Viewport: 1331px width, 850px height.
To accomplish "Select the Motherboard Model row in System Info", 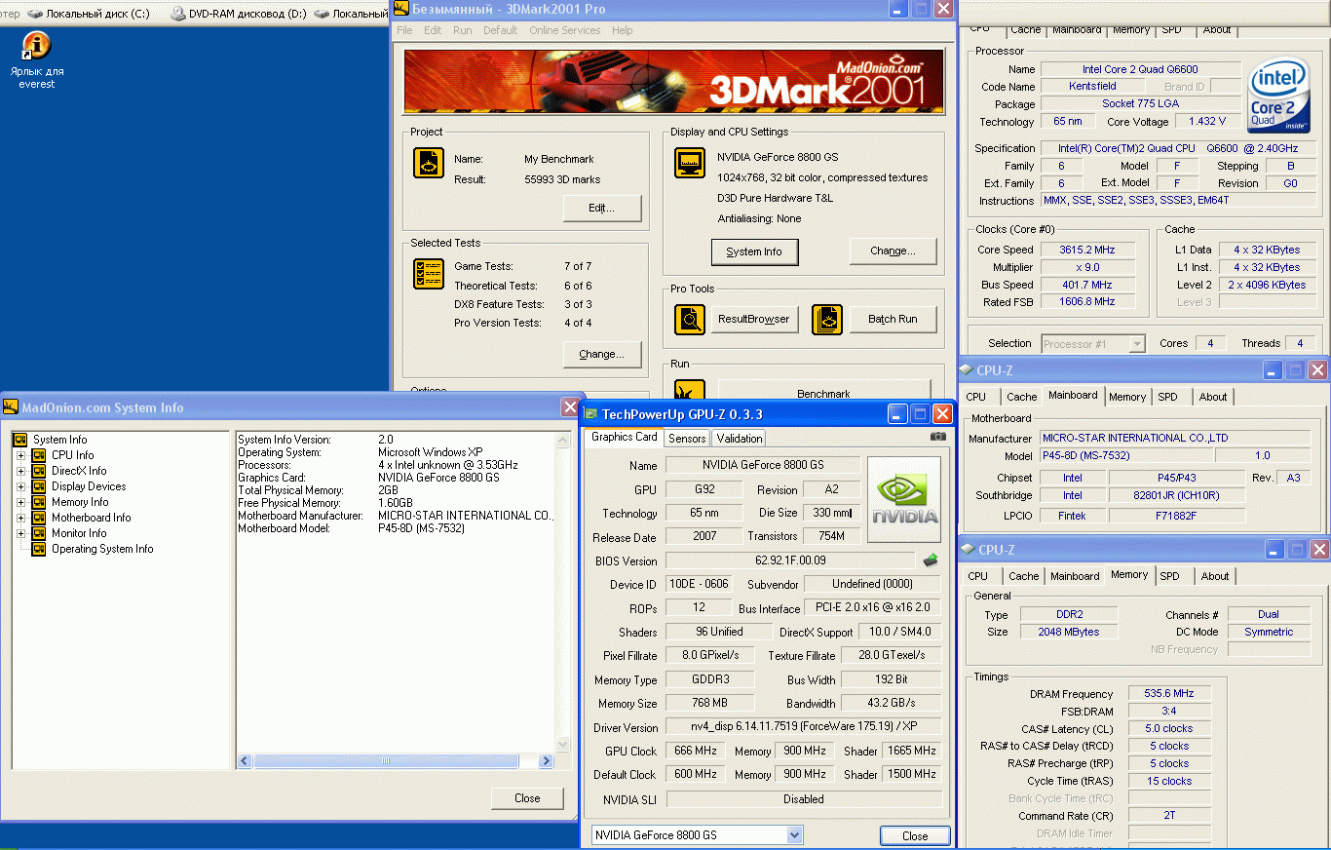I will tap(396, 528).
